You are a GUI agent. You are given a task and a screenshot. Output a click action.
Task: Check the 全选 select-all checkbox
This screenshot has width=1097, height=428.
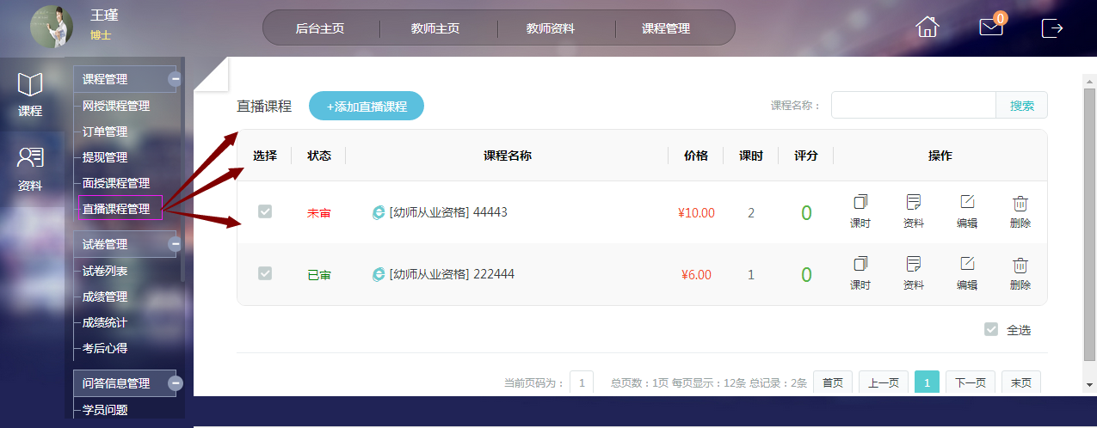pyautogui.click(x=991, y=329)
